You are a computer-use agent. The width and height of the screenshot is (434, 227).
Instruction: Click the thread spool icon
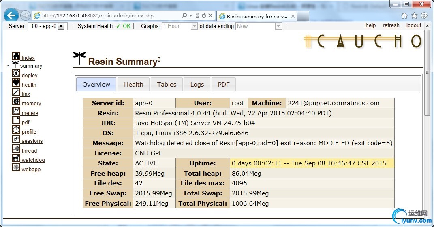coord(16,149)
